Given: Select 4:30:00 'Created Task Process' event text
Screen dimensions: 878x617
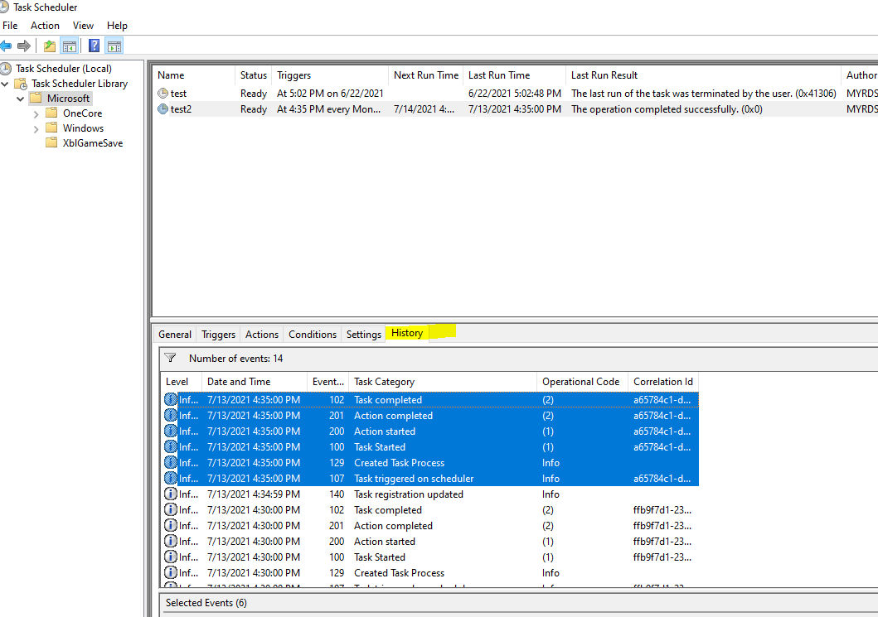Looking at the screenshot, I should [400, 573].
